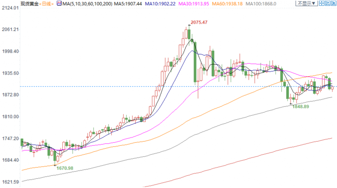
Task: Click the 1810.00 price axis label
Action: pos(9,117)
